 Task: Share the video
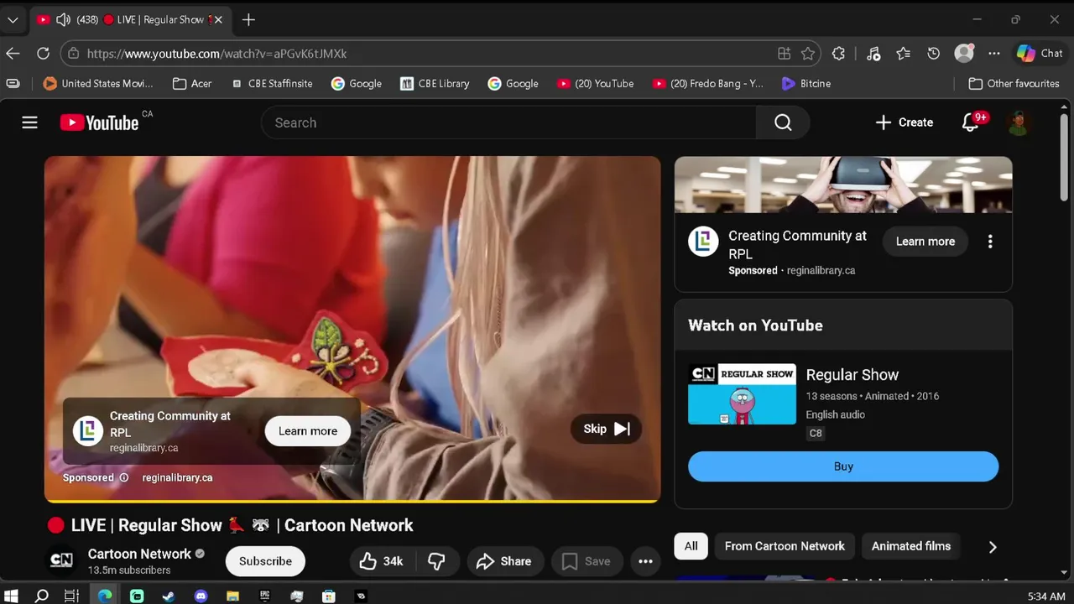coord(504,561)
